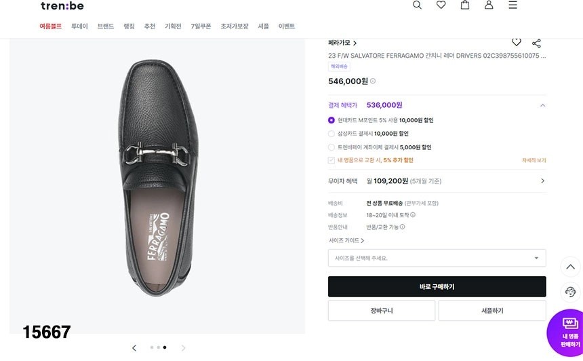583x361 pixels.
Task: Add the item using the 장바구니 button
Action: 381,311
